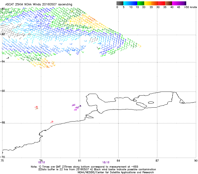Click purple time 18:16 below longitude 78
Screen dimensions: 198x174
tap(41, 162)
